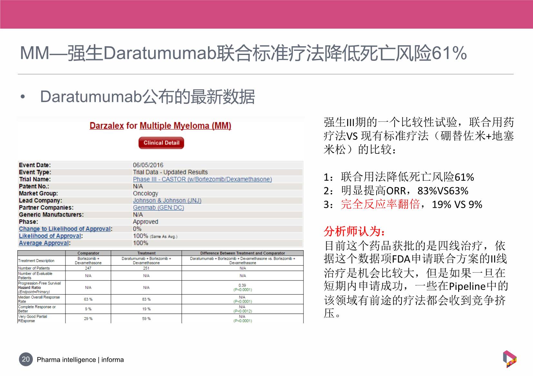Click the 'Treatment Description' row label
Viewport: 533px width, 376px height.
coord(36,261)
